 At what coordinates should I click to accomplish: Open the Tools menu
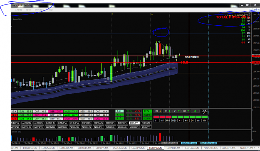click(28, 10)
